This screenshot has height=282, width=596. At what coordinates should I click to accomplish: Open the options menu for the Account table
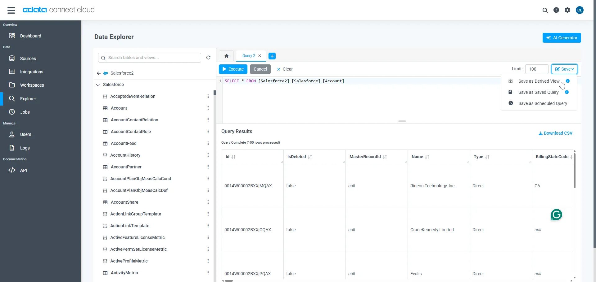point(208,108)
